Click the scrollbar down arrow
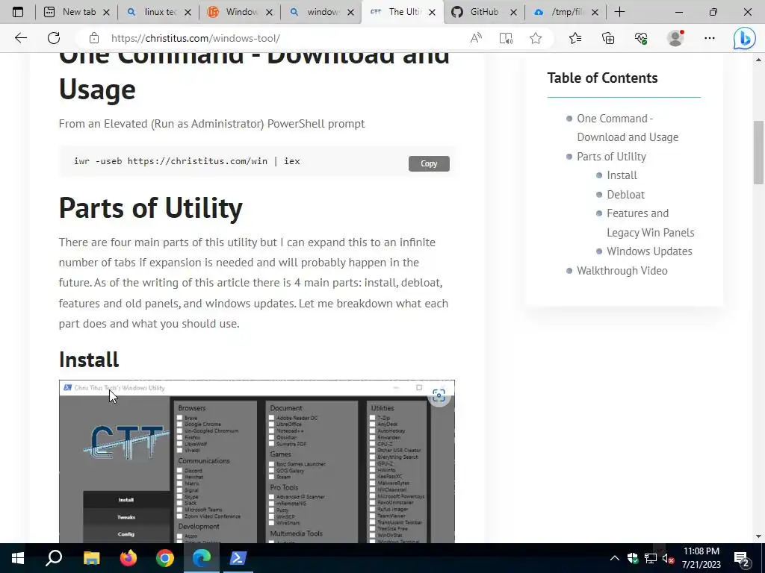 click(x=758, y=536)
